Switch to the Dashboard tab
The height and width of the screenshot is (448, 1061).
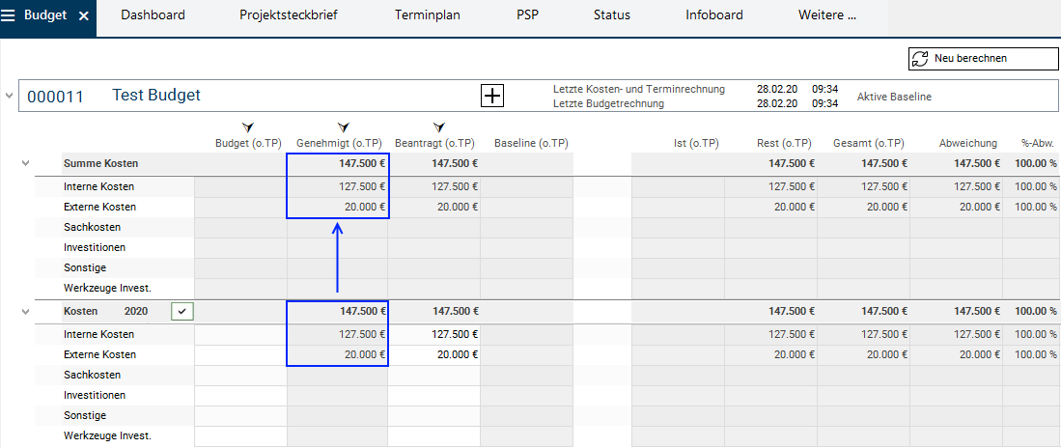pos(153,15)
